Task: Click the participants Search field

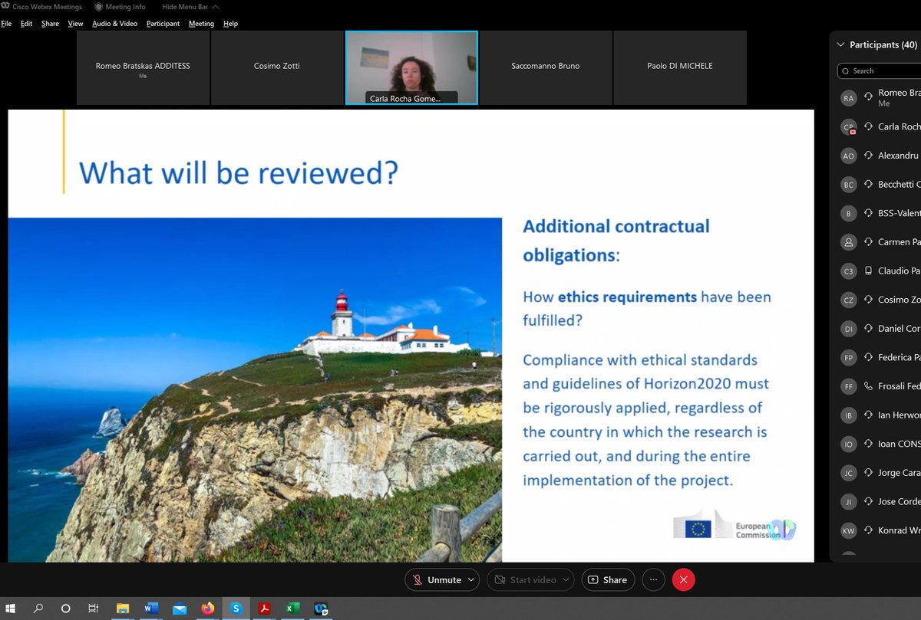Action: tap(880, 71)
